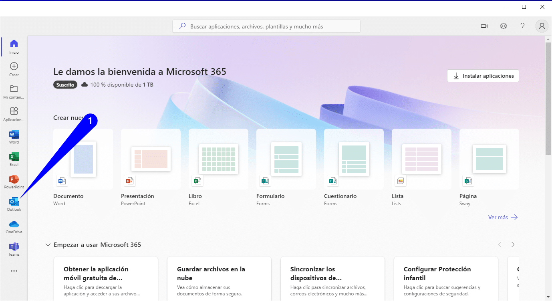The height and width of the screenshot is (301, 552).
Task: Go to previous carousel cards arrow
Action: tap(500, 244)
